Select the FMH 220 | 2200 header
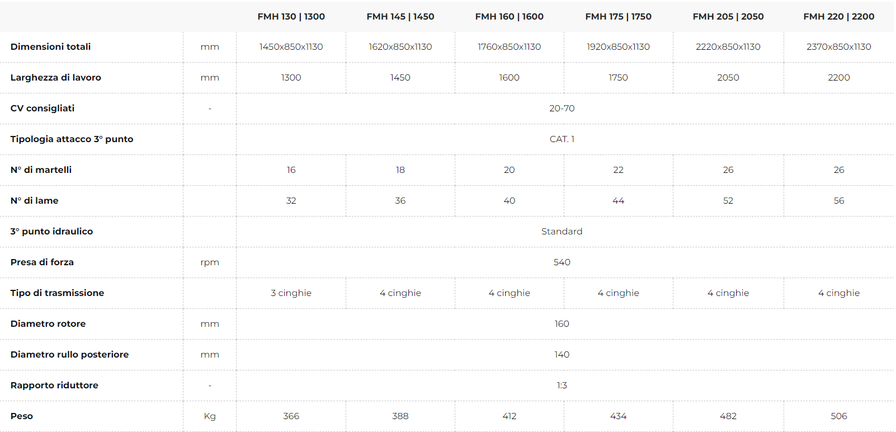896x432 pixels. click(x=839, y=17)
